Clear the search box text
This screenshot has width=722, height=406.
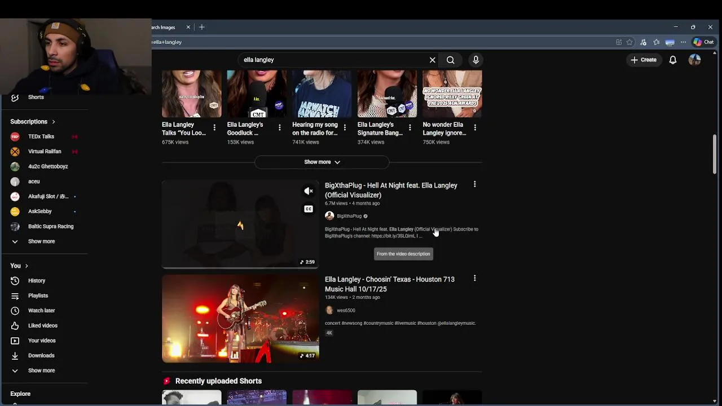433,60
